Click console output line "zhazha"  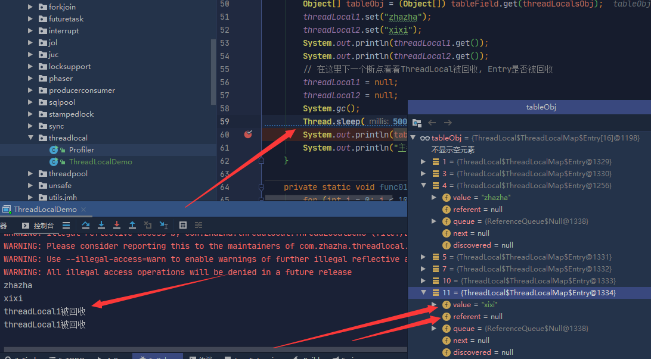pos(18,285)
